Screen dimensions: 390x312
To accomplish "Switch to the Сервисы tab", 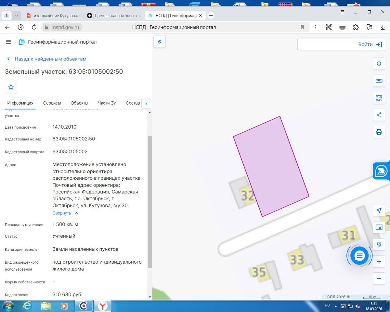I will tap(52, 103).
